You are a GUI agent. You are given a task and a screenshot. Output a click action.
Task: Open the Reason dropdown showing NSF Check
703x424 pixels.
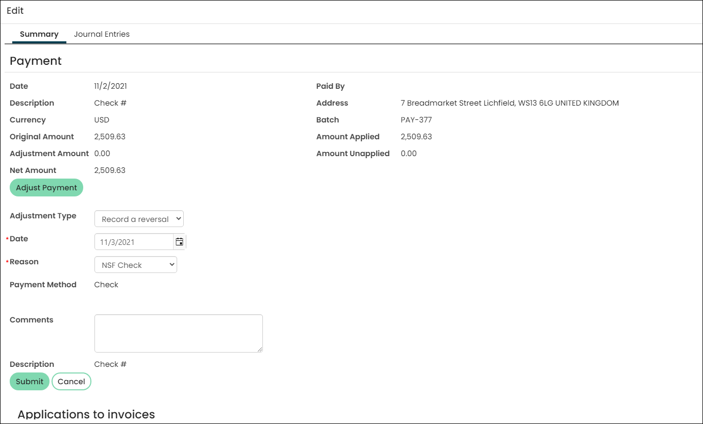136,265
